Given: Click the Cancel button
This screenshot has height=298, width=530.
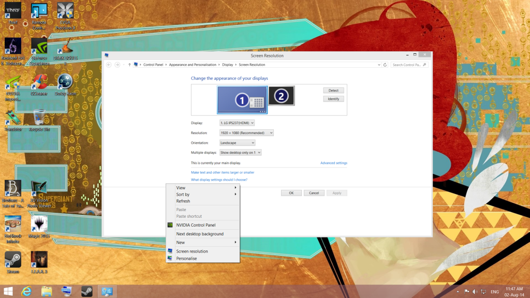Looking at the screenshot, I should pyautogui.click(x=314, y=193).
